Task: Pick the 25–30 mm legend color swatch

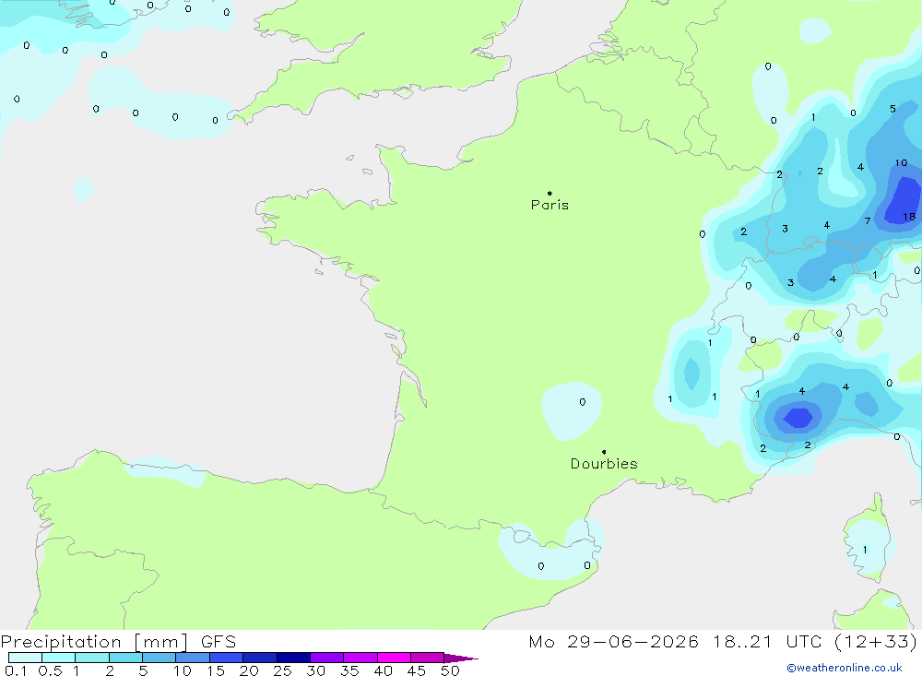Action: coord(293,658)
